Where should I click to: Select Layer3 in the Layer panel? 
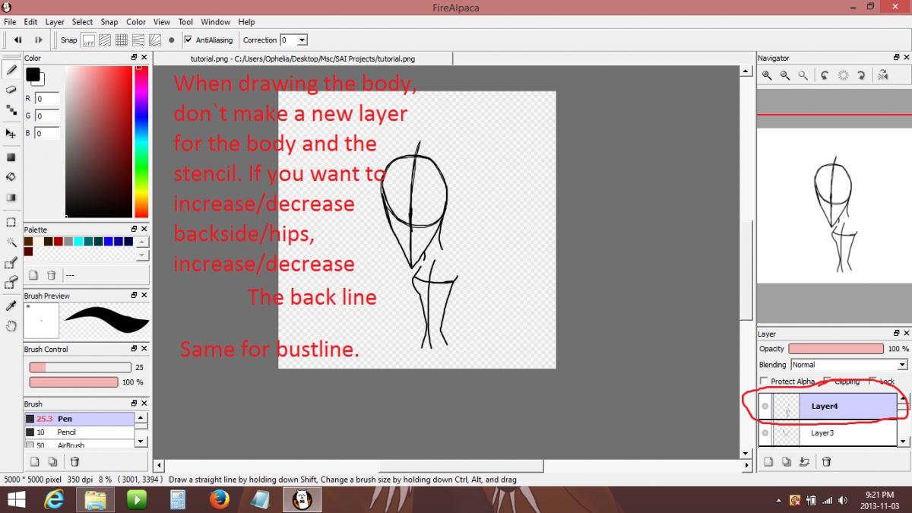pyautogui.click(x=822, y=433)
